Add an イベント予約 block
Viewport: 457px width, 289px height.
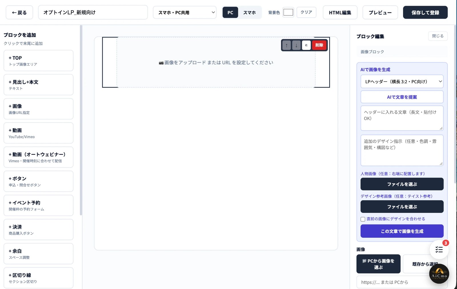pos(39,205)
